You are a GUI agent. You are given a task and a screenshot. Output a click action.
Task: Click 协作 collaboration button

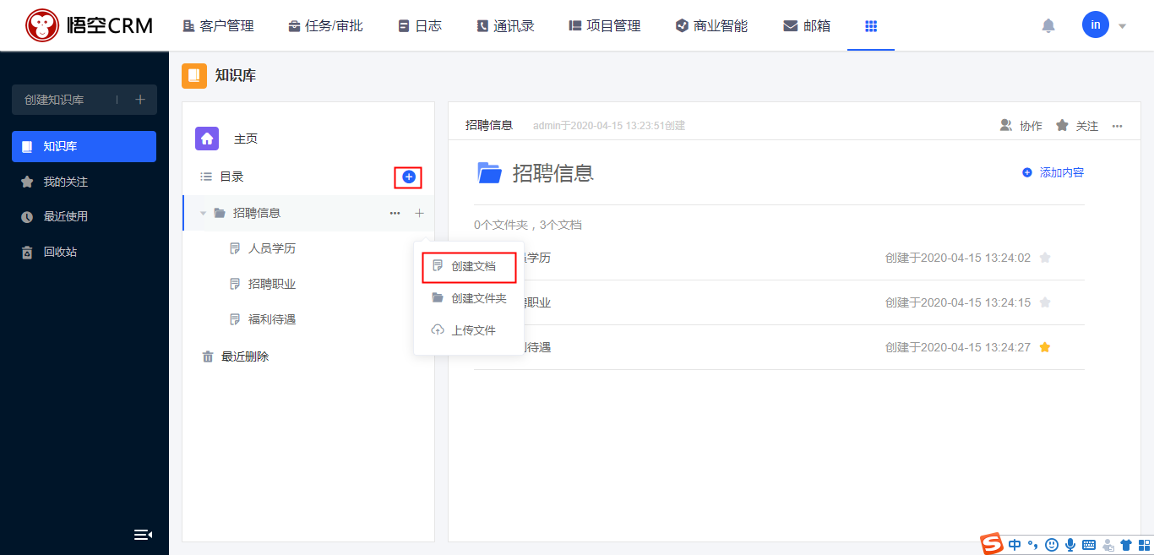coord(1021,126)
